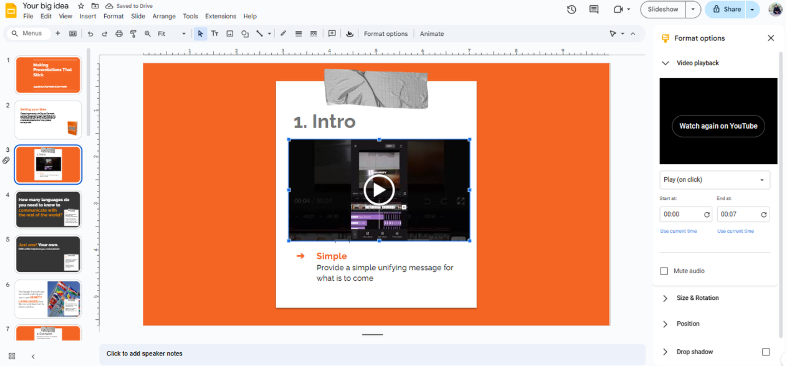Open the Extensions menu
Screen dimensions: 786x366
(x=220, y=16)
